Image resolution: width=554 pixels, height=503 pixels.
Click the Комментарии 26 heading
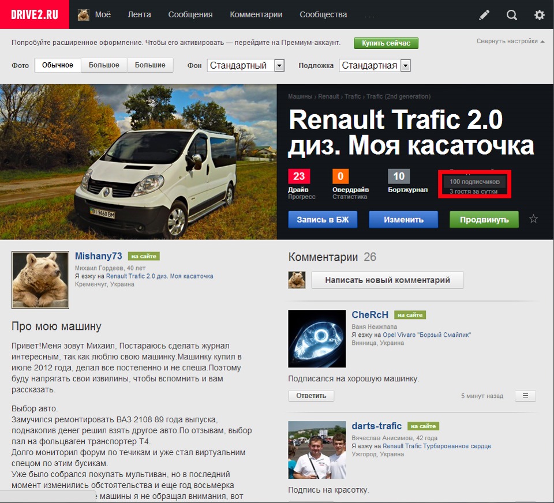coord(332,257)
